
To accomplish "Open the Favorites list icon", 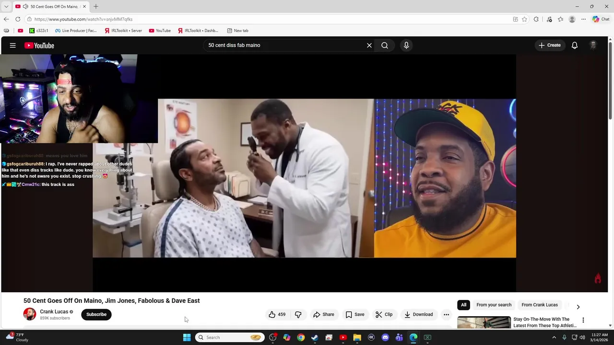I will coord(560,19).
